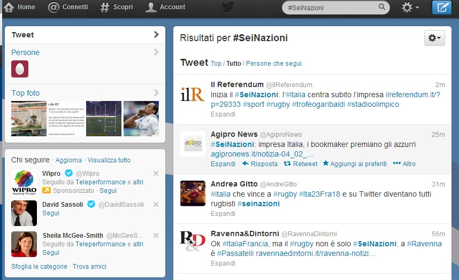Click the search magnifier icon
This screenshot has width=459, height=280.
click(382, 7)
